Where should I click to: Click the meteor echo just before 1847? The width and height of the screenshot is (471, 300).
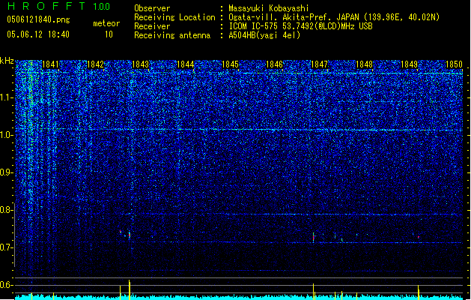click(313, 237)
